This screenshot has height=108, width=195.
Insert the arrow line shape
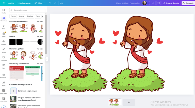tap(34, 42)
